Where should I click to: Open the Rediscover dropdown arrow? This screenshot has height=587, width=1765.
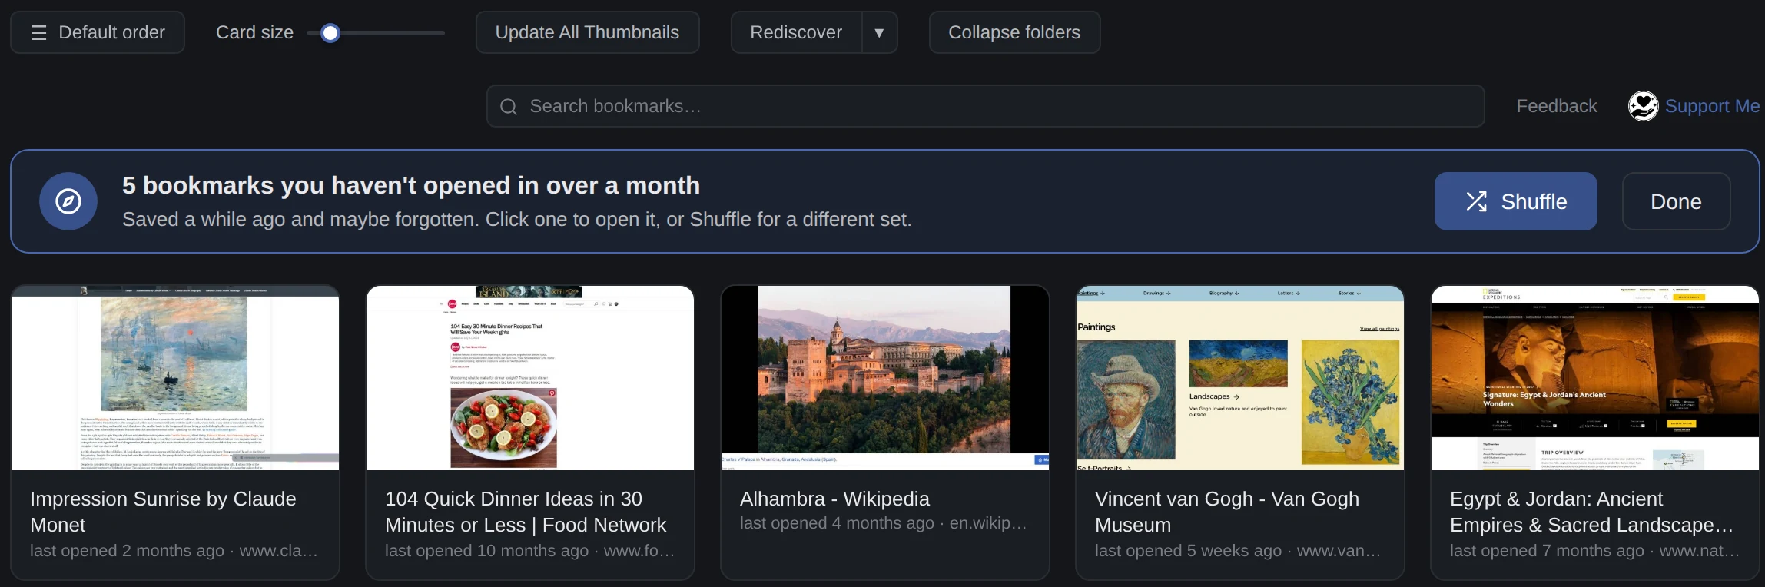[x=880, y=32]
